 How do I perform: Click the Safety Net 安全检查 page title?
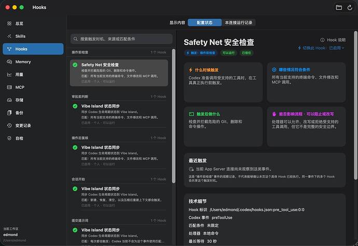click(219, 42)
